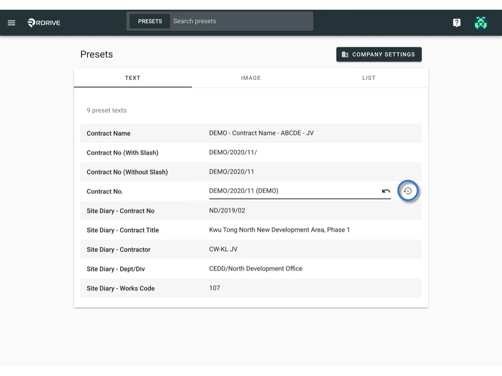Click 'Contract No (With Slash)' label
Image resolution: width=502 pixels, height=376 pixels.
point(122,153)
